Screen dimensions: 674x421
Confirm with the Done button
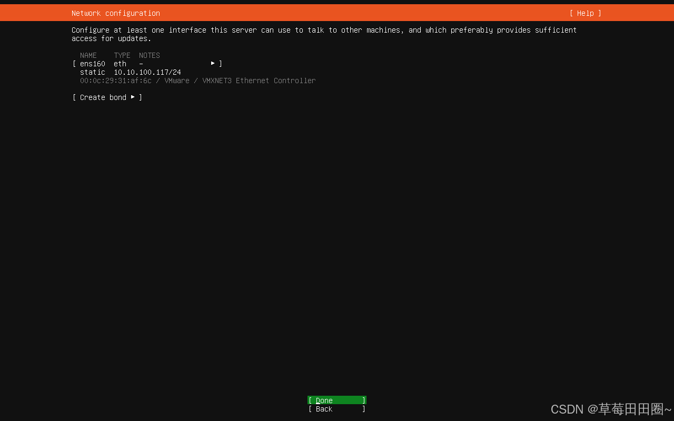pyautogui.click(x=336, y=400)
